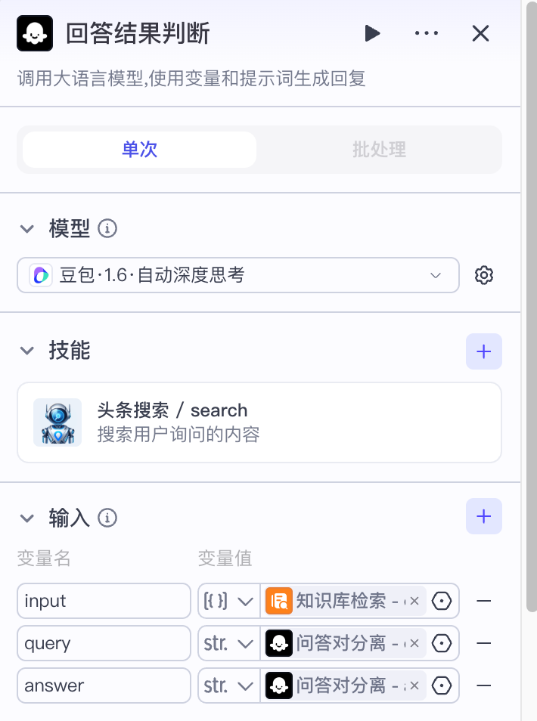The width and height of the screenshot is (537, 721).
Task: Run the 回答结果判断 node with play icon
Action: (x=371, y=33)
